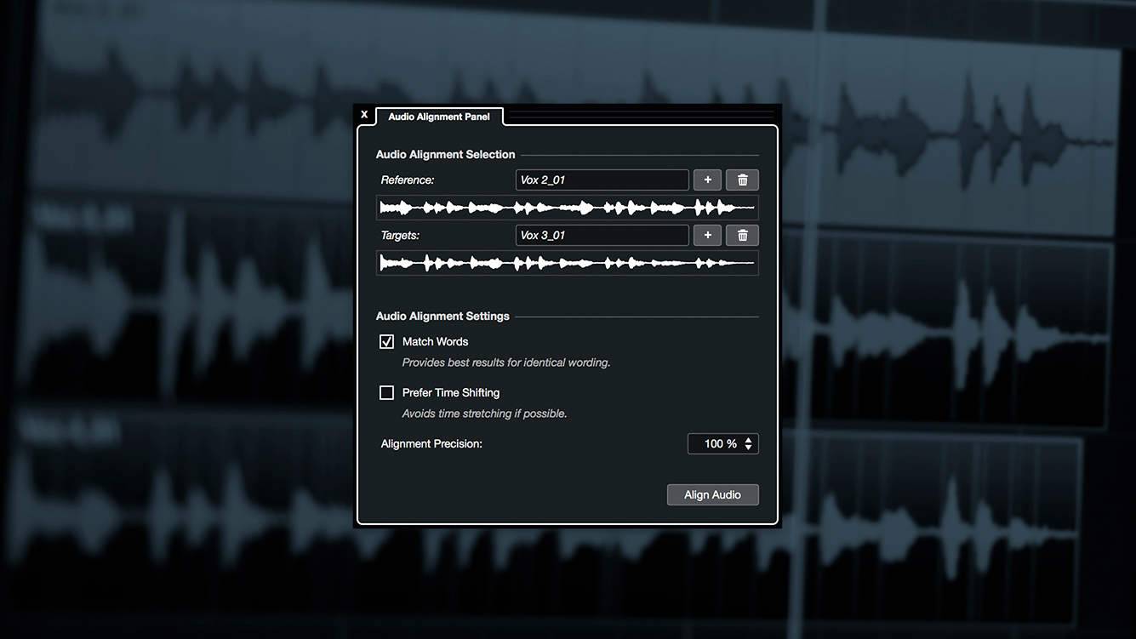
Task: Click the Audio Alignment Selection heading
Action: point(445,154)
